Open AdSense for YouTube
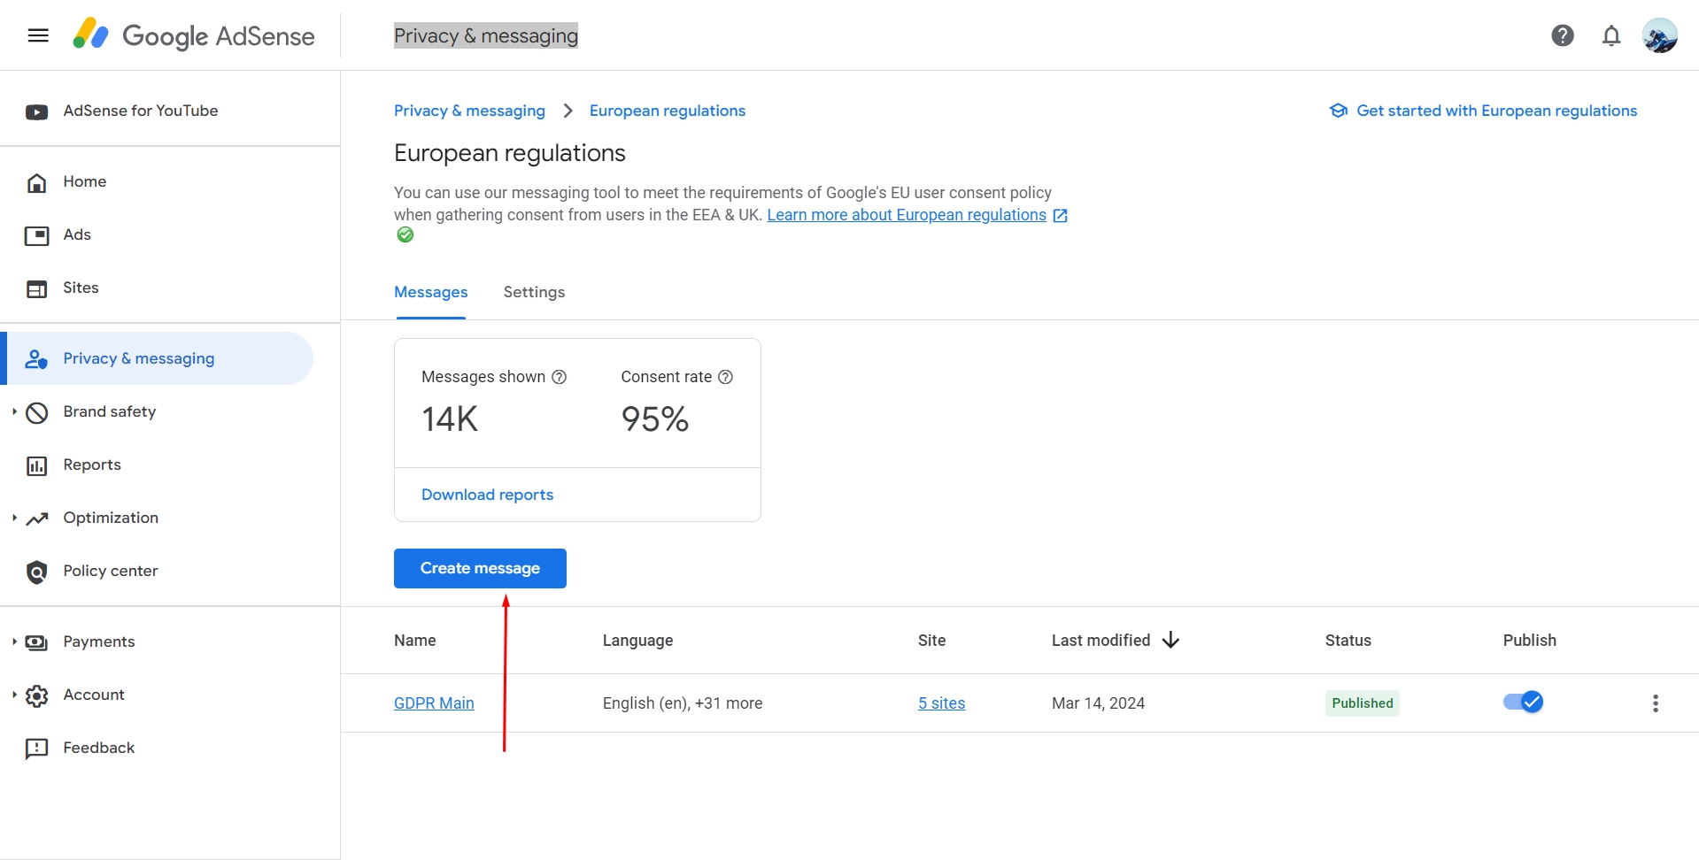This screenshot has width=1699, height=860. (x=140, y=111)
